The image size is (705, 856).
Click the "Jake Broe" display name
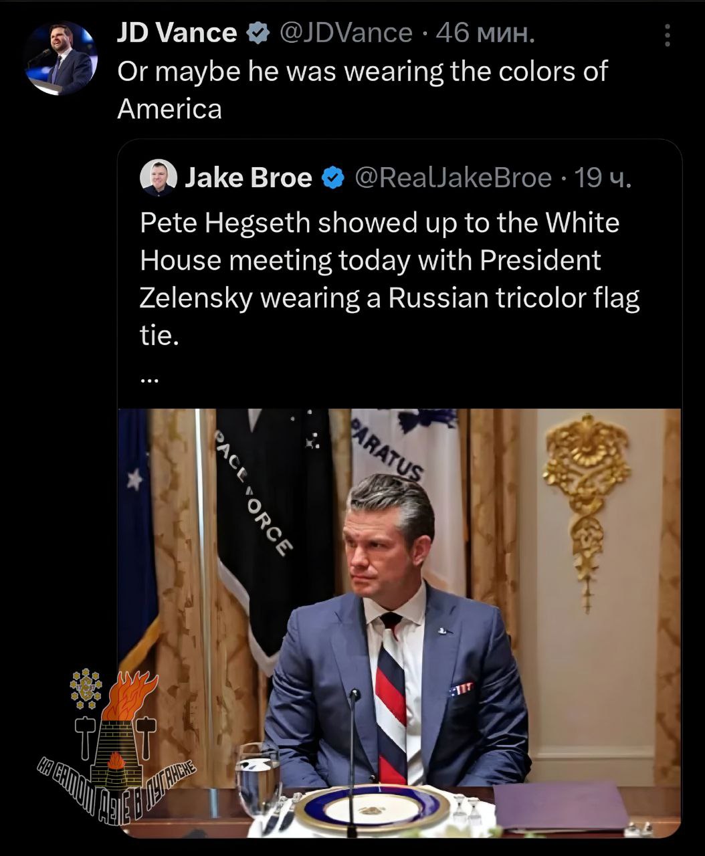248,178
